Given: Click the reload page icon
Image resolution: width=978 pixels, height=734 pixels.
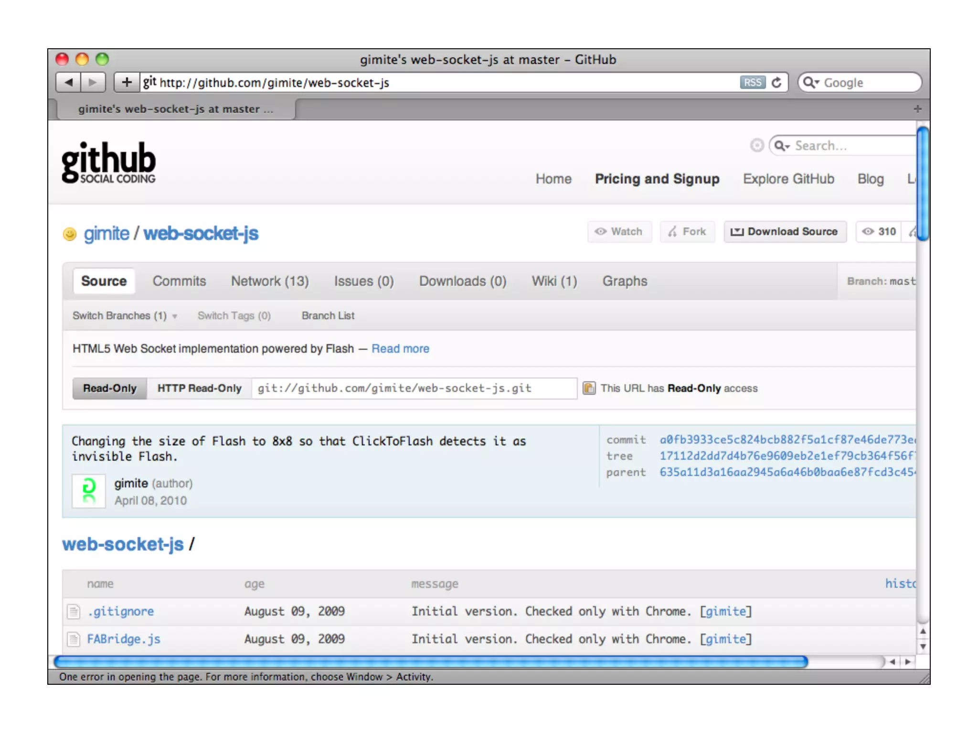Looking at the screenshot, I should 776,82.
